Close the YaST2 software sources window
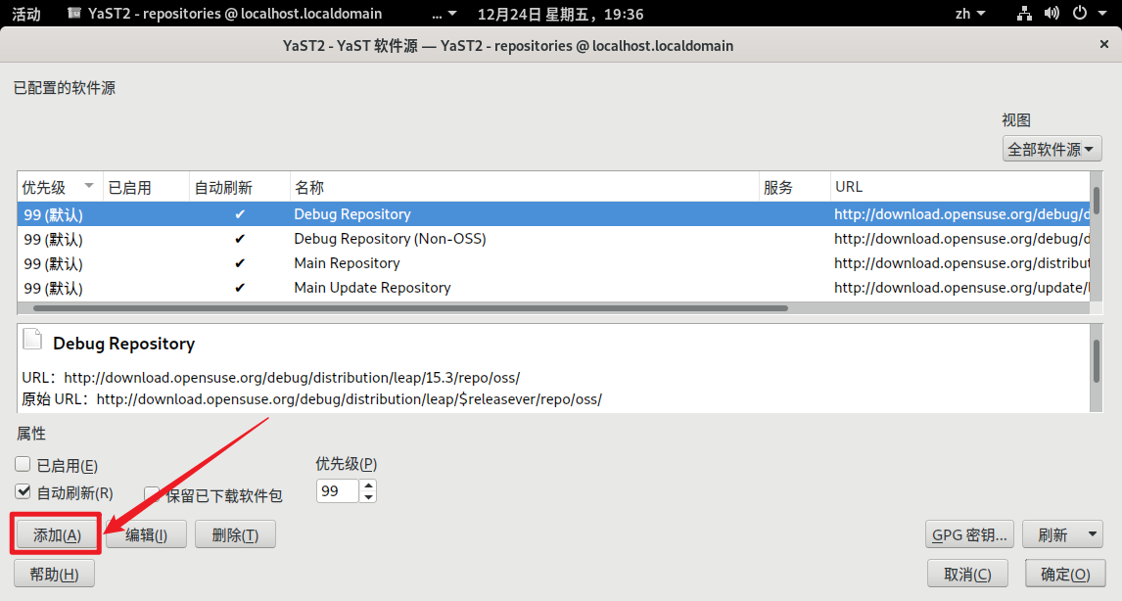The width and height of the screenshot is (1122, 601). (1104, 44)
